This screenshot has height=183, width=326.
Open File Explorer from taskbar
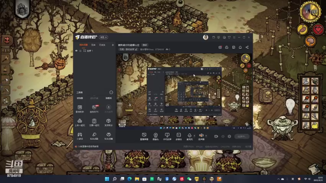[x=137, y=179]
